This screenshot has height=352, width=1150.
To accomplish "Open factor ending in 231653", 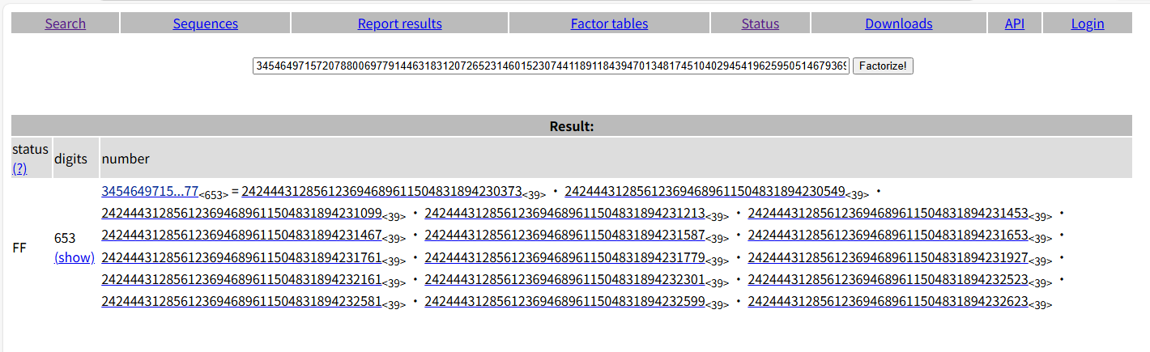I will pyautogui.click(x=888, y=235).
